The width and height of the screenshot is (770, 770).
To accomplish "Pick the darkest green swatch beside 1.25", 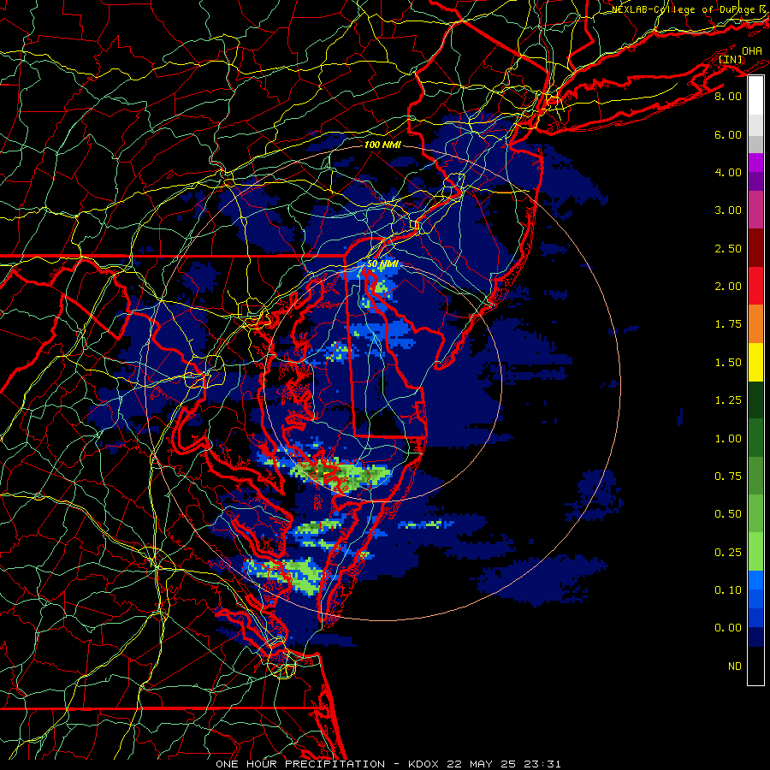I will click(x=755, y=400).
